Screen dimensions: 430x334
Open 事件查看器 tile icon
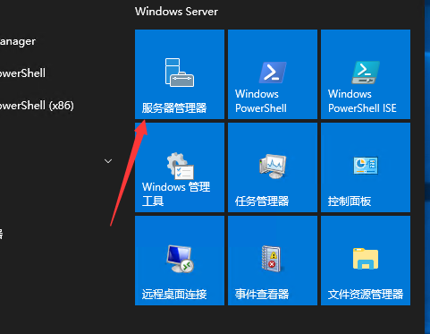click(271, 259)
